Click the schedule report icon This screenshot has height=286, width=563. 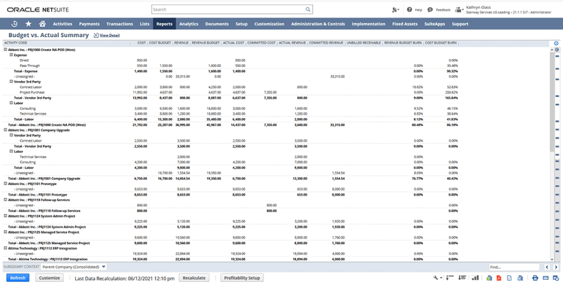pos(555,278)
